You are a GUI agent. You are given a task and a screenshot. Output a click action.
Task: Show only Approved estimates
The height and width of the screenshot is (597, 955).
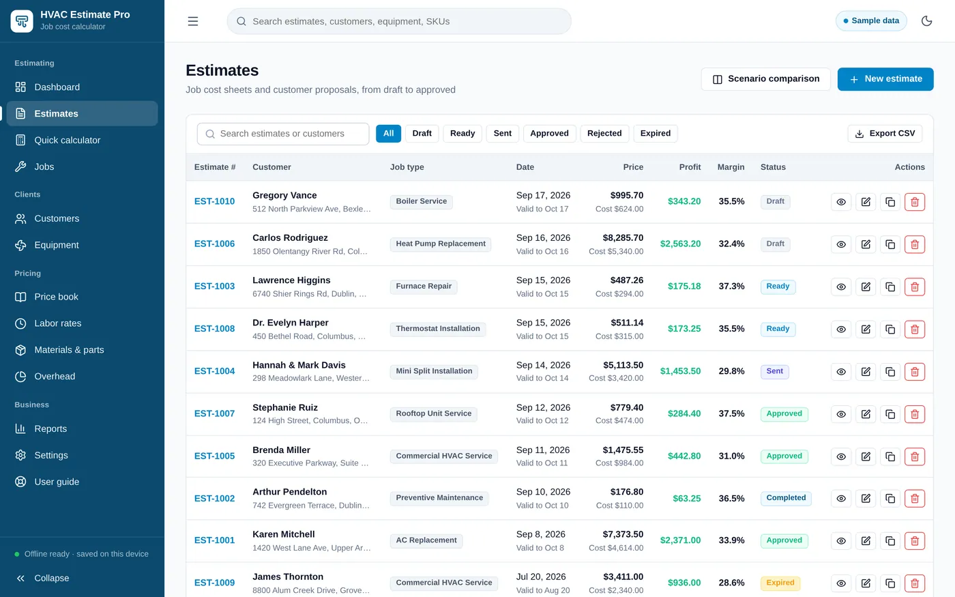click(x=549, y=134)
